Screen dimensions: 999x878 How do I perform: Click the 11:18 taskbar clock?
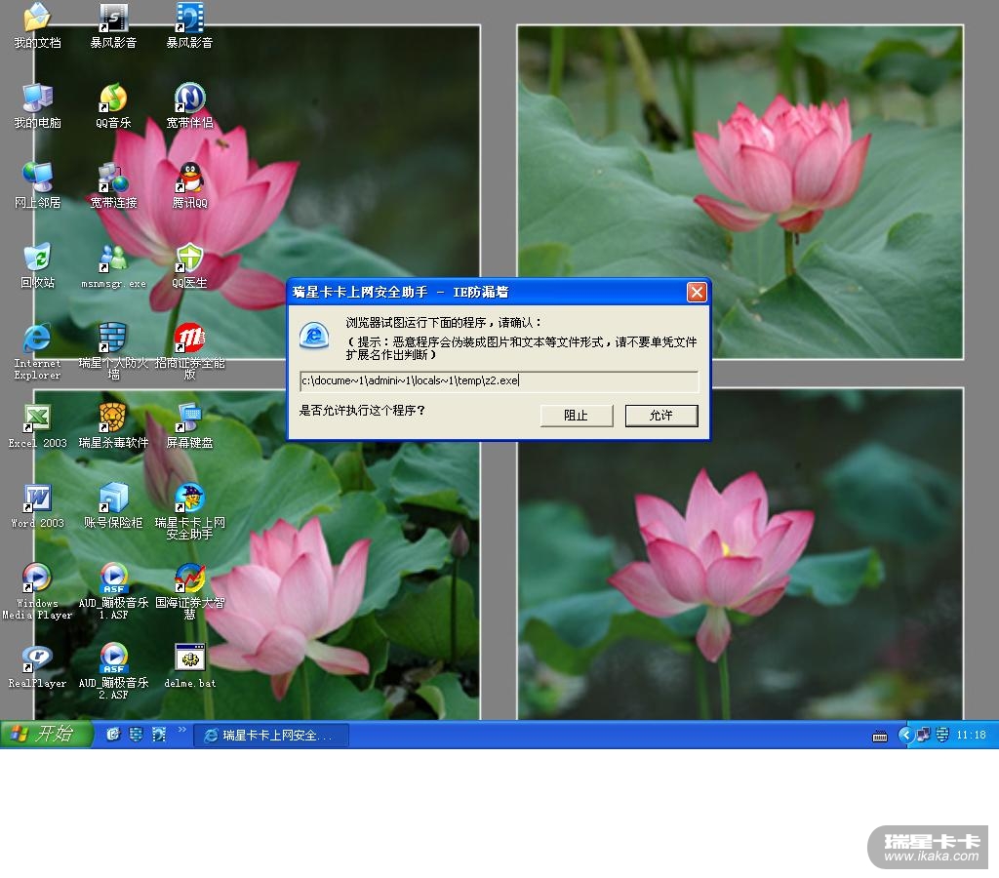[971, 736]
